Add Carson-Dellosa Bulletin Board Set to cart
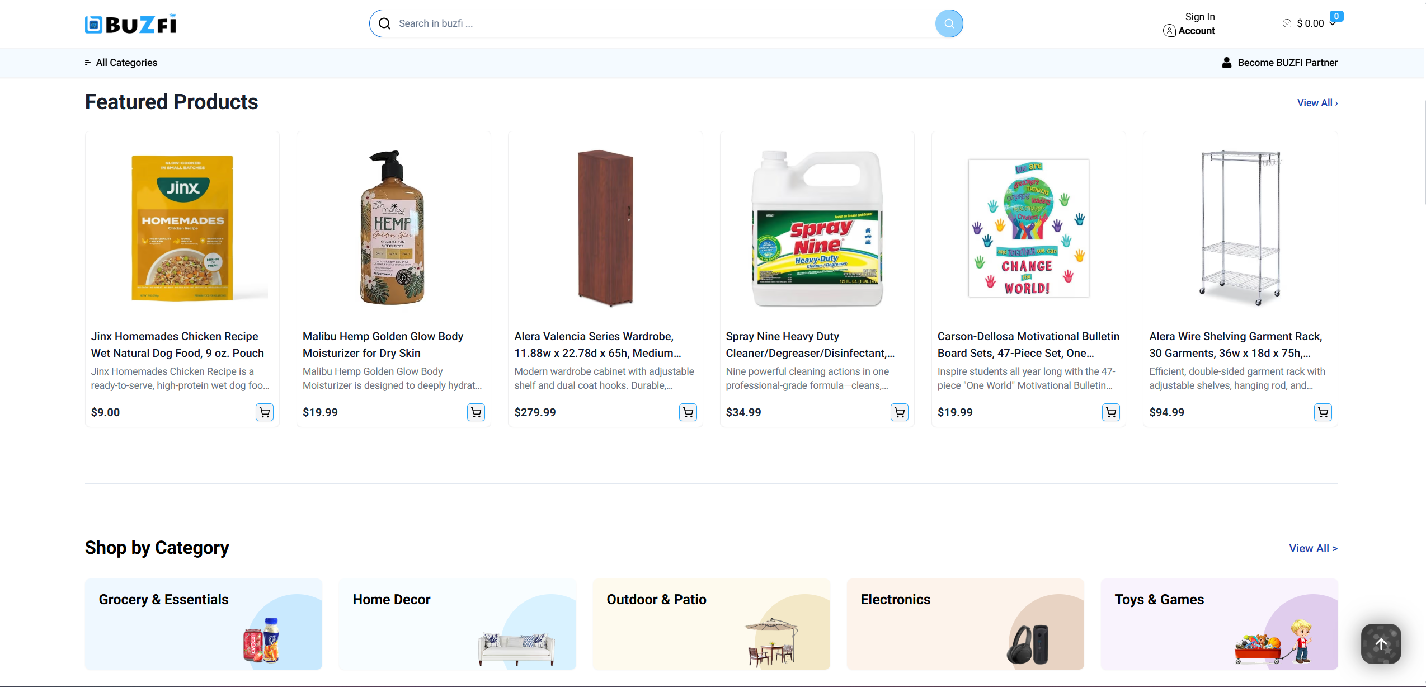Screen dimensions: 1426x687 (x=1110, y=412)
